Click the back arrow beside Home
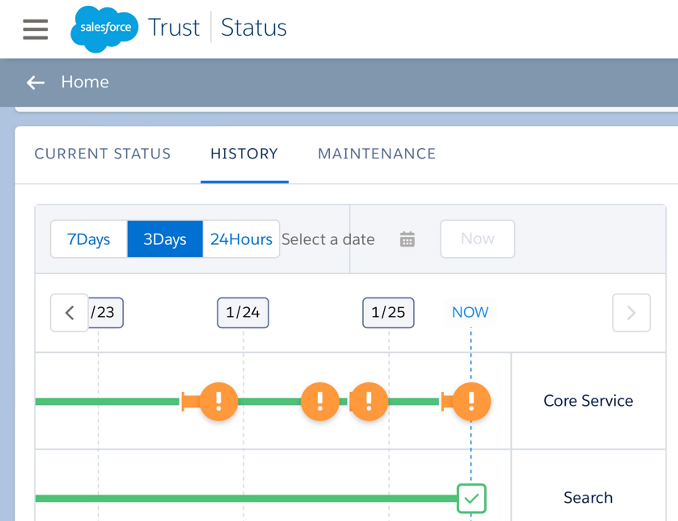Screen dimensions: 678x521 coord(35,82)
